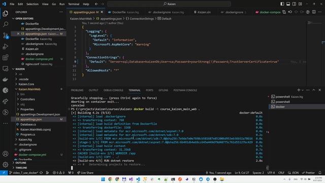Toggle the secondary side bar layout

coord(294,4)
